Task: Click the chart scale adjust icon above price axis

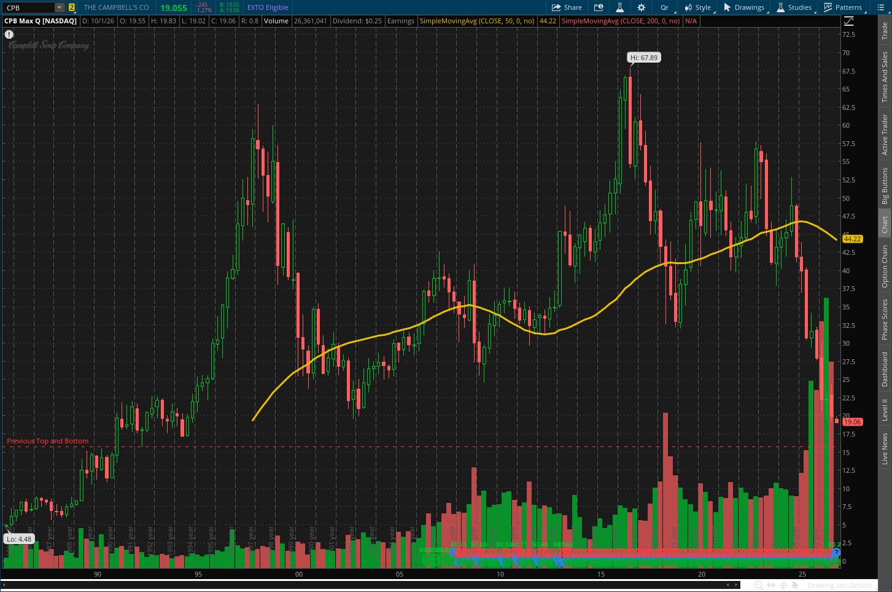Action: pos(848,21)
